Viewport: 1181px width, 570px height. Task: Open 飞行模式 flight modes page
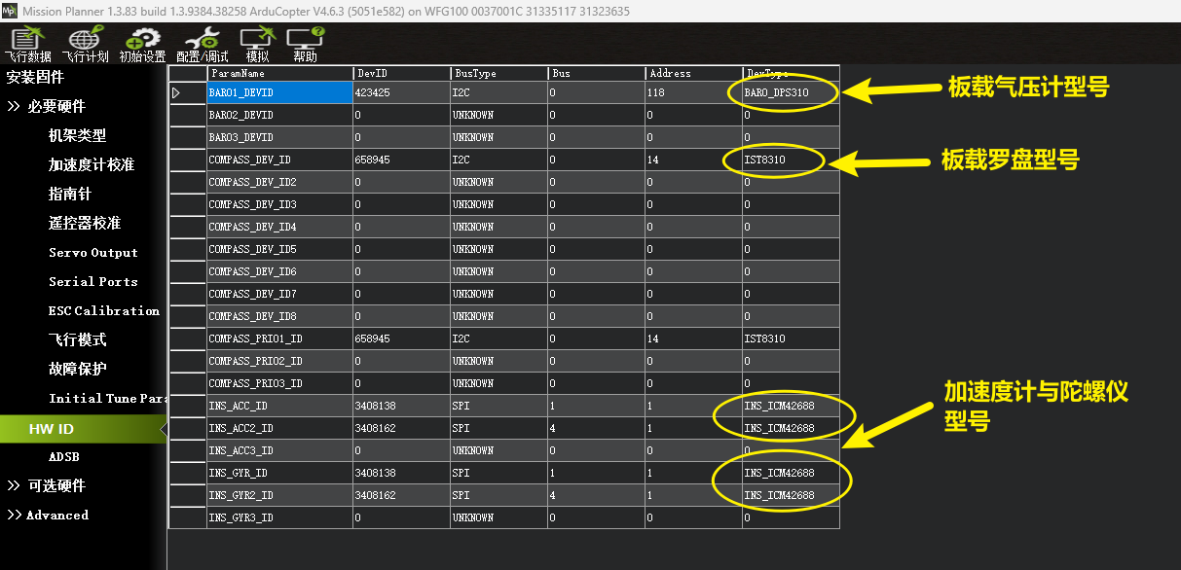pyautogui.click(x=78, y=339)
